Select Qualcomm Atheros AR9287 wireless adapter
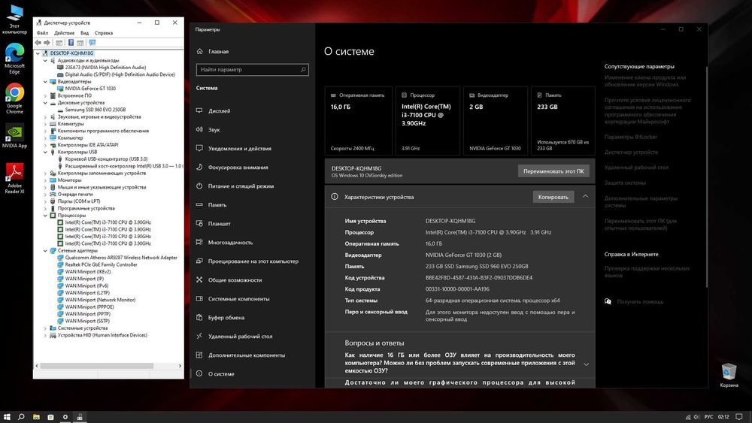752x423 pixels. (x=121, y=258)
